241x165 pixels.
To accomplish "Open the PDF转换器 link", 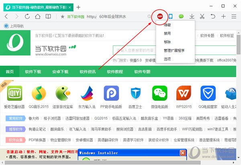I will 37,140.
